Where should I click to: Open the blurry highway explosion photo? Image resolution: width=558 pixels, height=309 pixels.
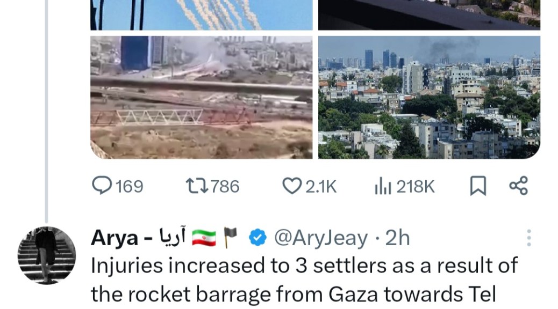point(202,97)
